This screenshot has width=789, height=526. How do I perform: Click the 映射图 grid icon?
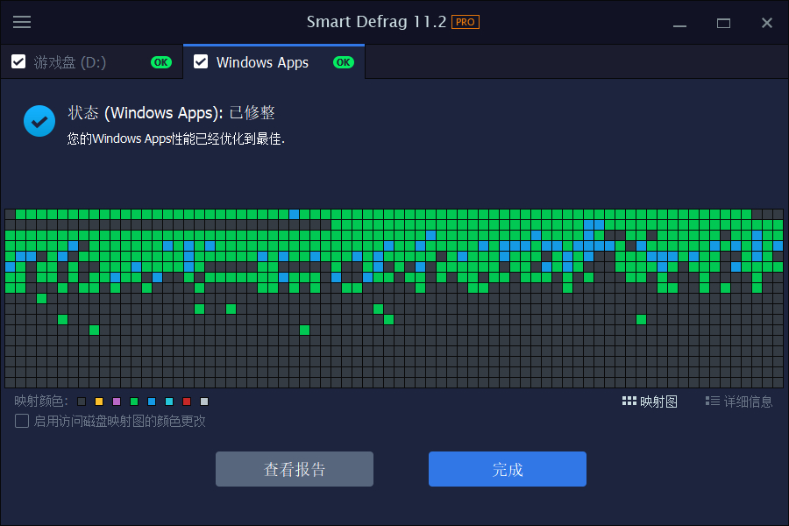click(x=629, y=402)
